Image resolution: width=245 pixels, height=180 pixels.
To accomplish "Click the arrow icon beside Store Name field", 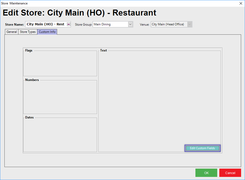I will pos(69,24).
